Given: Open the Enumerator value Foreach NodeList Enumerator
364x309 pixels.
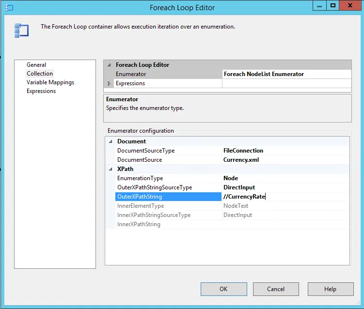Looking at the screenshot, I should coord(287,74).
